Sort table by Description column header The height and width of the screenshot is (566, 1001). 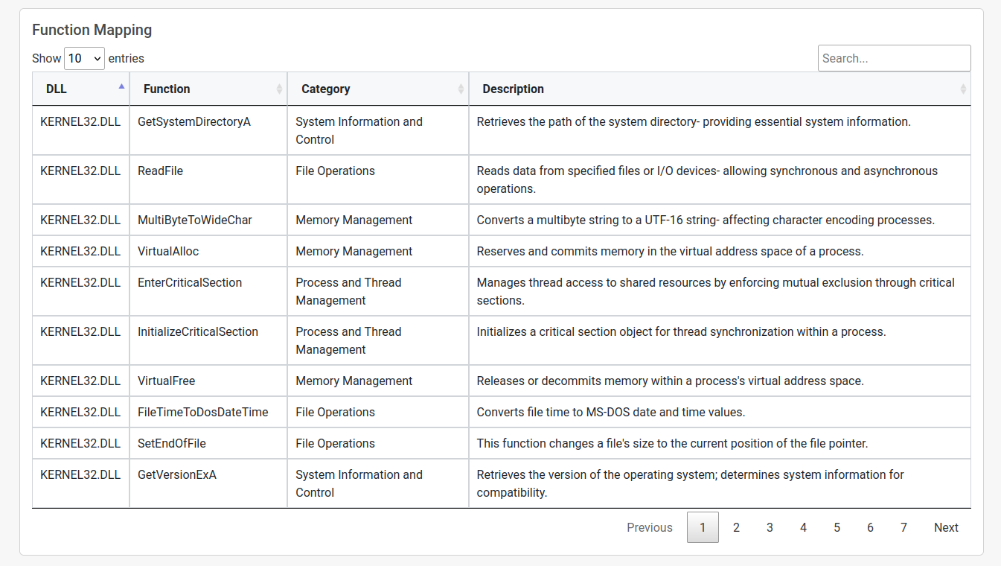coord(720,89)
